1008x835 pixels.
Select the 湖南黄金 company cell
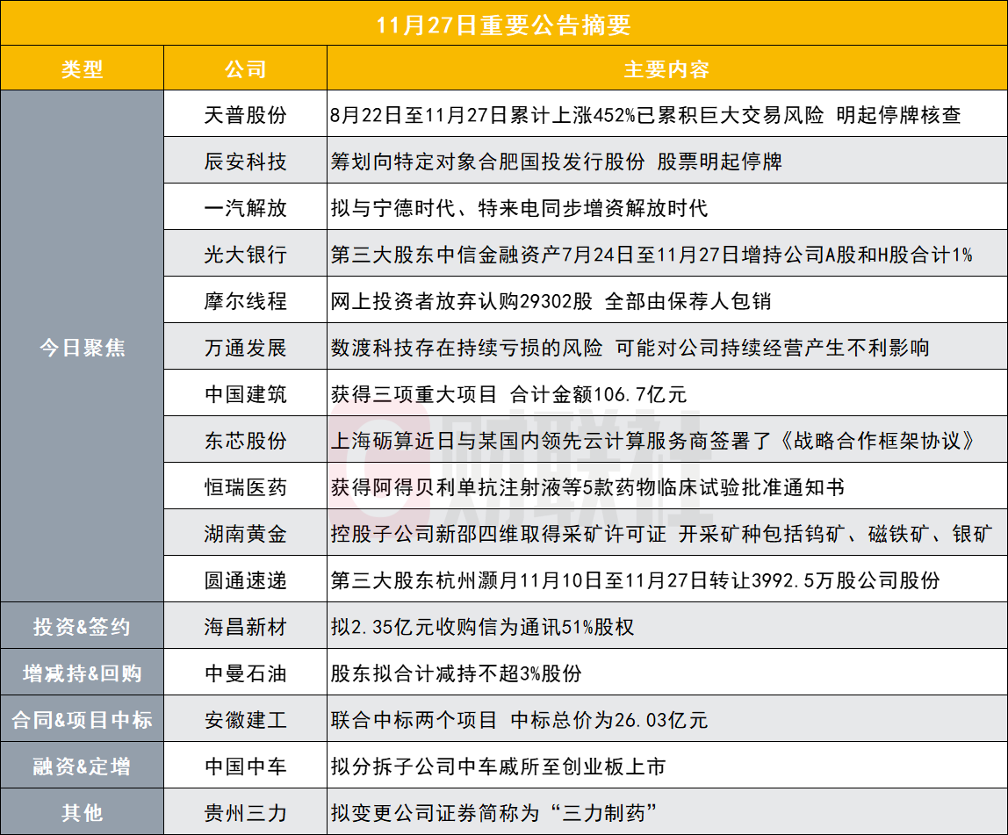244,534
